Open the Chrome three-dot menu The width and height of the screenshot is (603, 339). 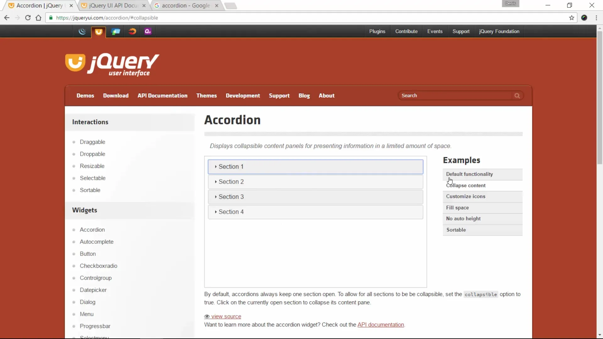pyautogui.click(x=596, y=18)
